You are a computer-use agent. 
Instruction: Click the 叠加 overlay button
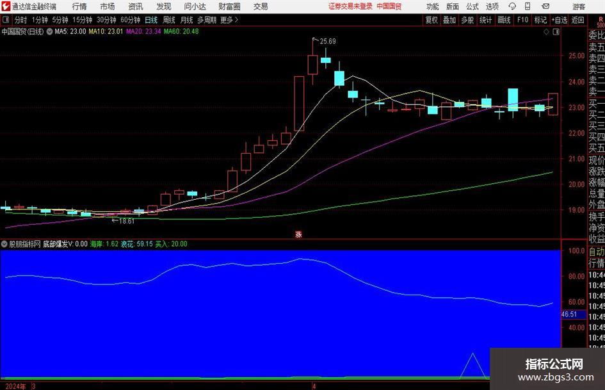[449, 20]
